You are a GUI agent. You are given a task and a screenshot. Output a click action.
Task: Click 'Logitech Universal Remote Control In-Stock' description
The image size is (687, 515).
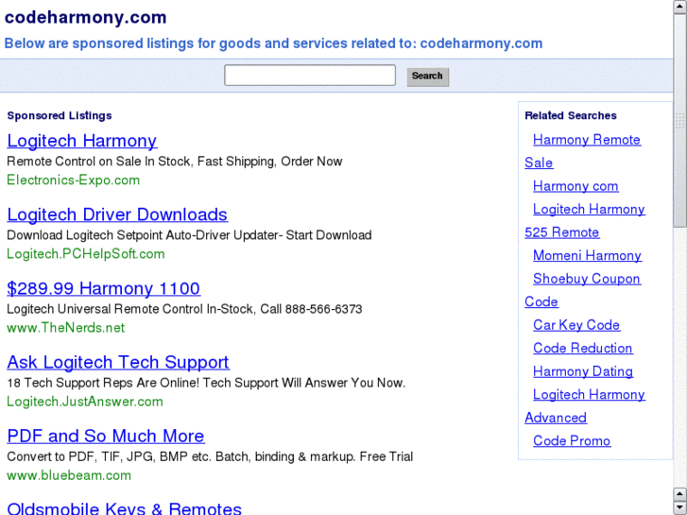click(184, 309)
